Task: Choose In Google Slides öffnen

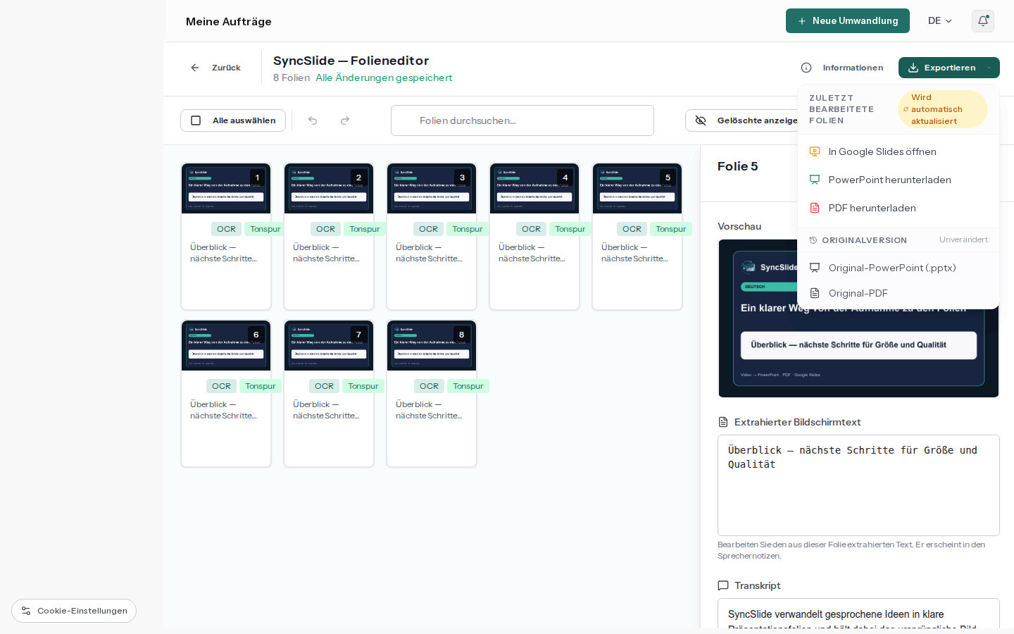Action: pyautogui.click(x=899, y=151)
